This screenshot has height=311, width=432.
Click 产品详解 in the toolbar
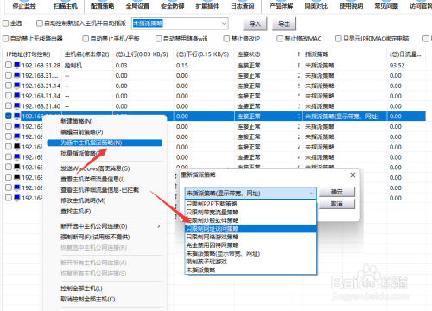point(281,6)
